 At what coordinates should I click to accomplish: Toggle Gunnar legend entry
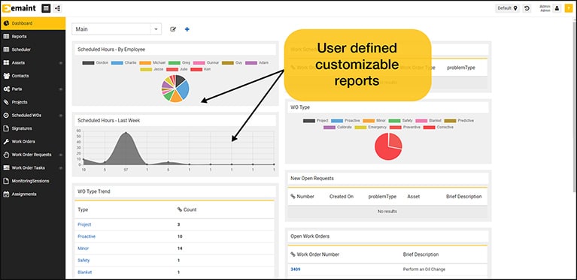[207, 63]
